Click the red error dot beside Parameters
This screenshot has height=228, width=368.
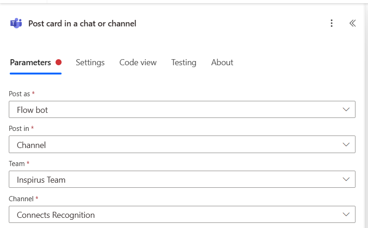tap(58, 62)
